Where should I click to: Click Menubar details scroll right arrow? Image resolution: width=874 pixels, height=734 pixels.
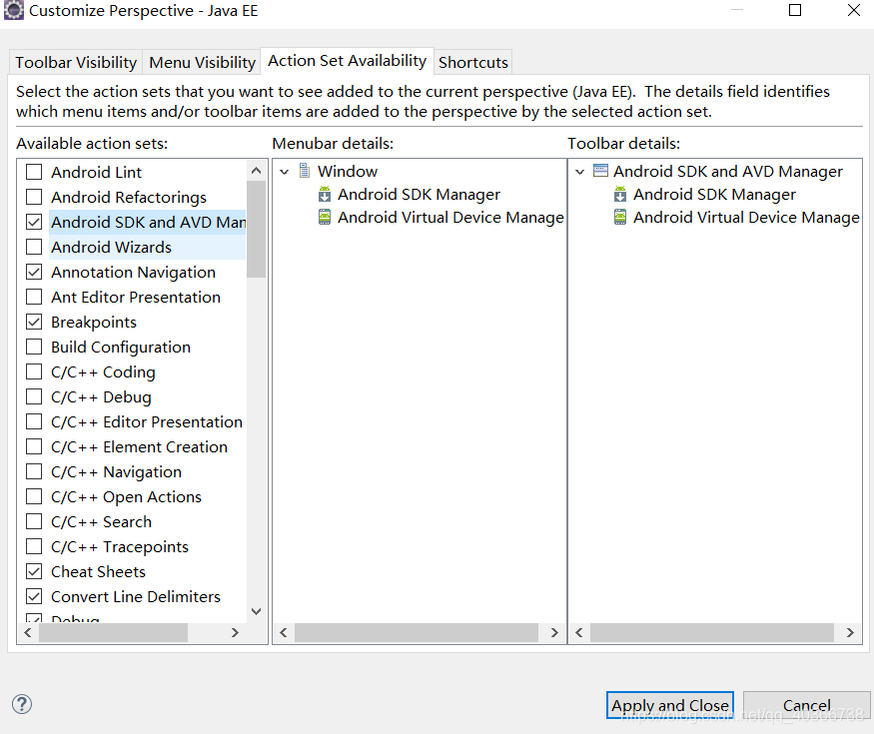[554, 632]
